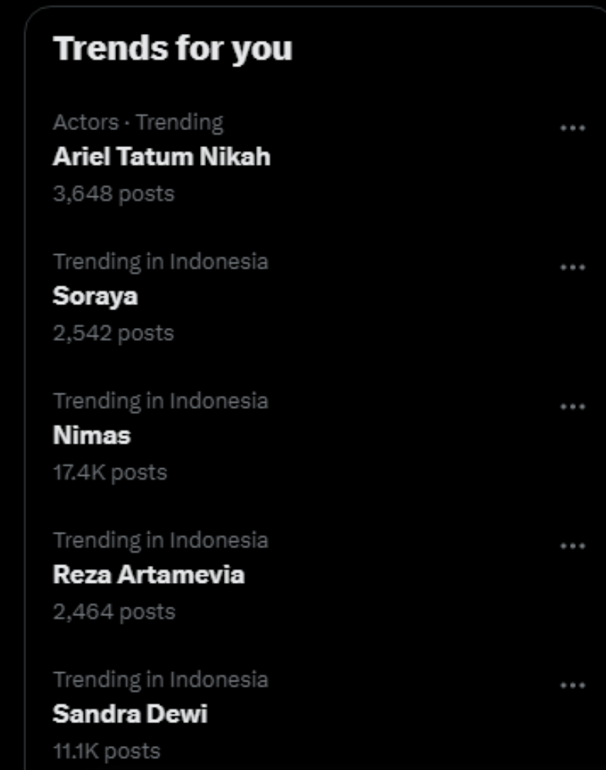Open more options for Nimas trend
Image resolution: width=606 pixels, height=770 pixels.
[573, 407]
